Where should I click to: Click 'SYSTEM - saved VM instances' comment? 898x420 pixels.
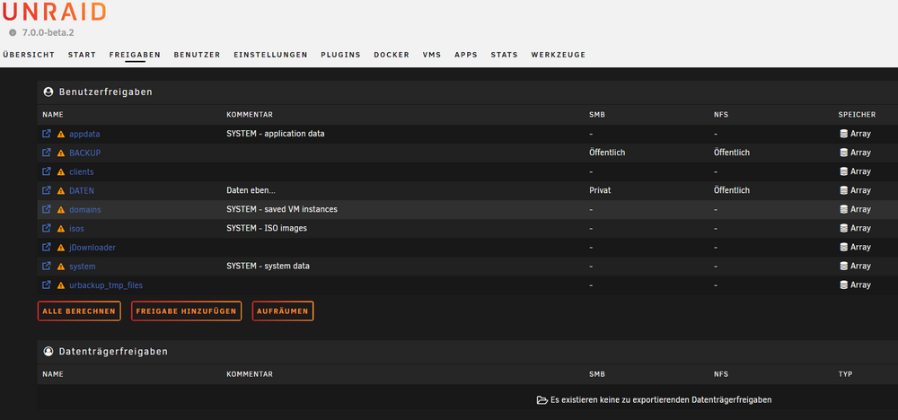click(x=282, y=209)
